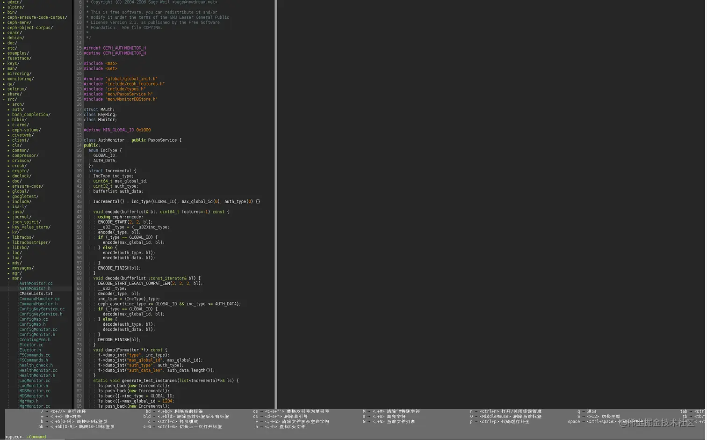Open CreatingPGs.h file
Image resolution: width=707 pixels, height=440 pixels.
(35, 340)
